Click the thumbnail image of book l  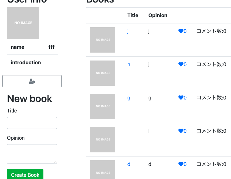click(103, 140)
